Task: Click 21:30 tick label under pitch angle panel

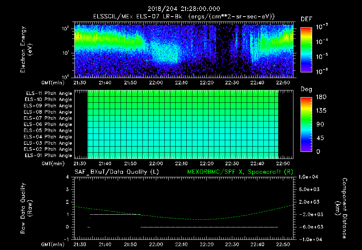Action: (80, 163)
